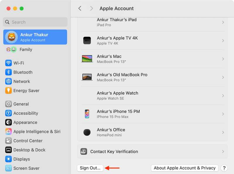Open Control Center icon
Viewport: 234px width, 174px height.
(8, 141)
